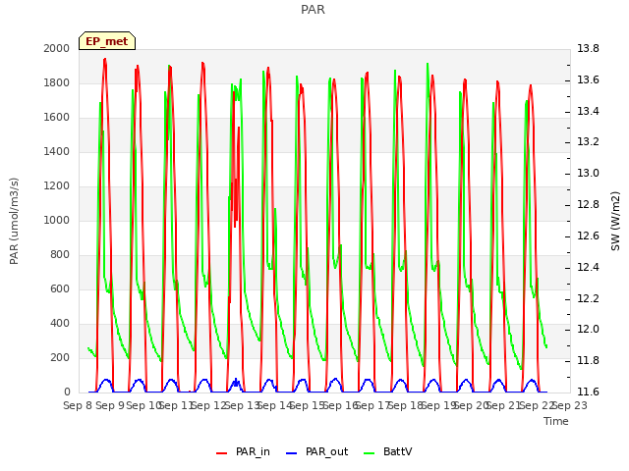Click the blue PAR_out legend swatch
This screenshot has width=629, height=471.
coord(291,453)
